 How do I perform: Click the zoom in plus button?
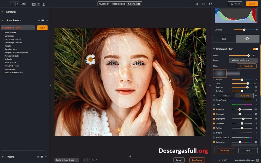click(17, 4)
